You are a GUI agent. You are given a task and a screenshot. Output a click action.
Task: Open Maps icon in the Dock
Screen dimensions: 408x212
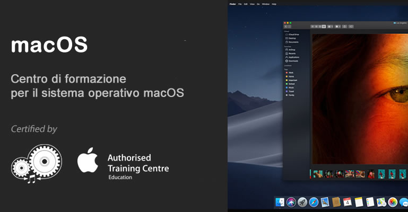381,202
